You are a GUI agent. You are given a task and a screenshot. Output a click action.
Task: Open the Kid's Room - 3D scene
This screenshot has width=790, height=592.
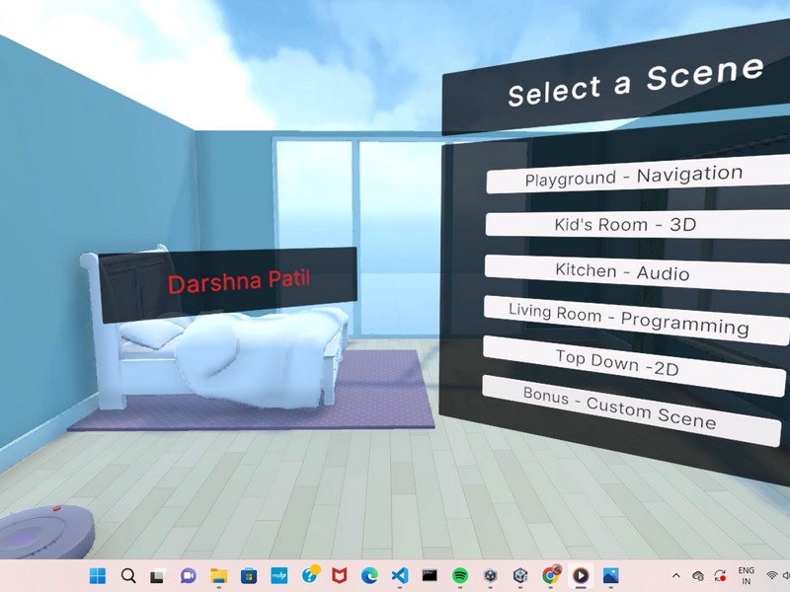(x=624, y=224)
